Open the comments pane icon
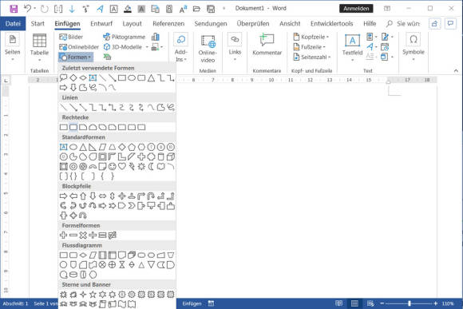 tap(450, 24)
